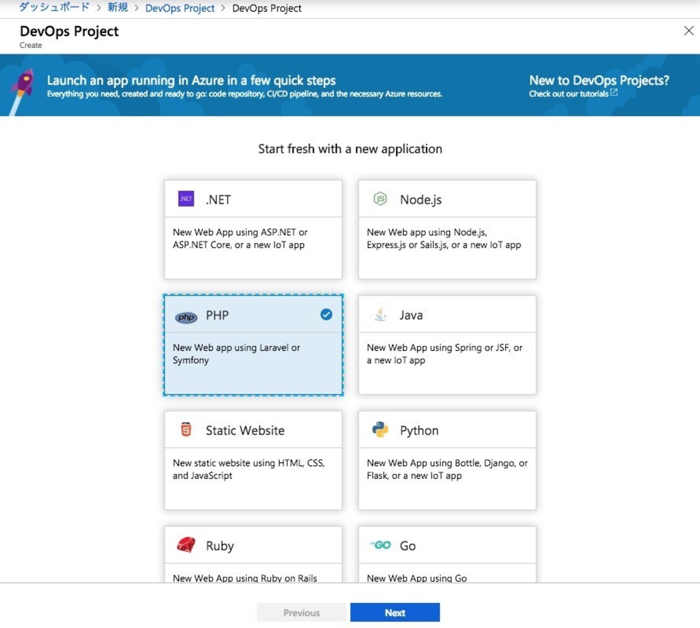The height and width of the screenshot is (628, 700).
Task: Click the 'Spring or JSF' description text
Action: [444, 354]
